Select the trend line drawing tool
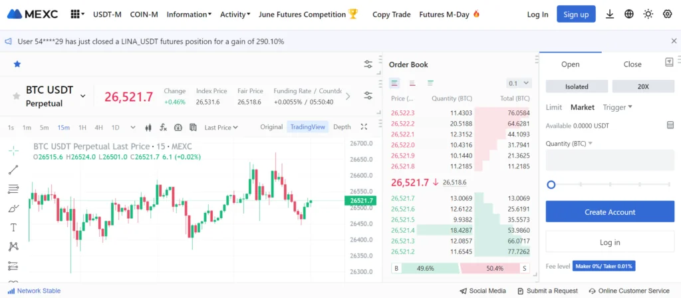 pyautogui.click(x=13, y=170)
